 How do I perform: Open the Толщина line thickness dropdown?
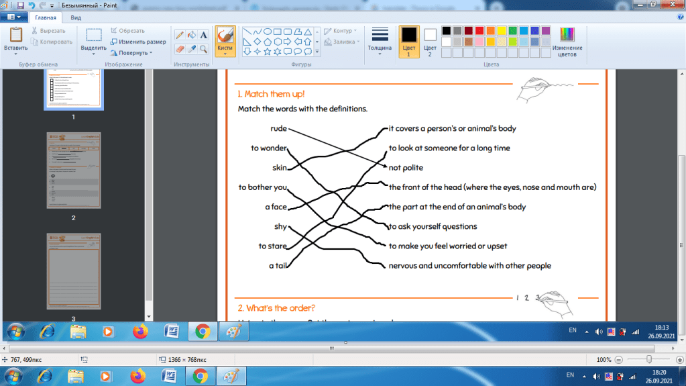point(380,41)
